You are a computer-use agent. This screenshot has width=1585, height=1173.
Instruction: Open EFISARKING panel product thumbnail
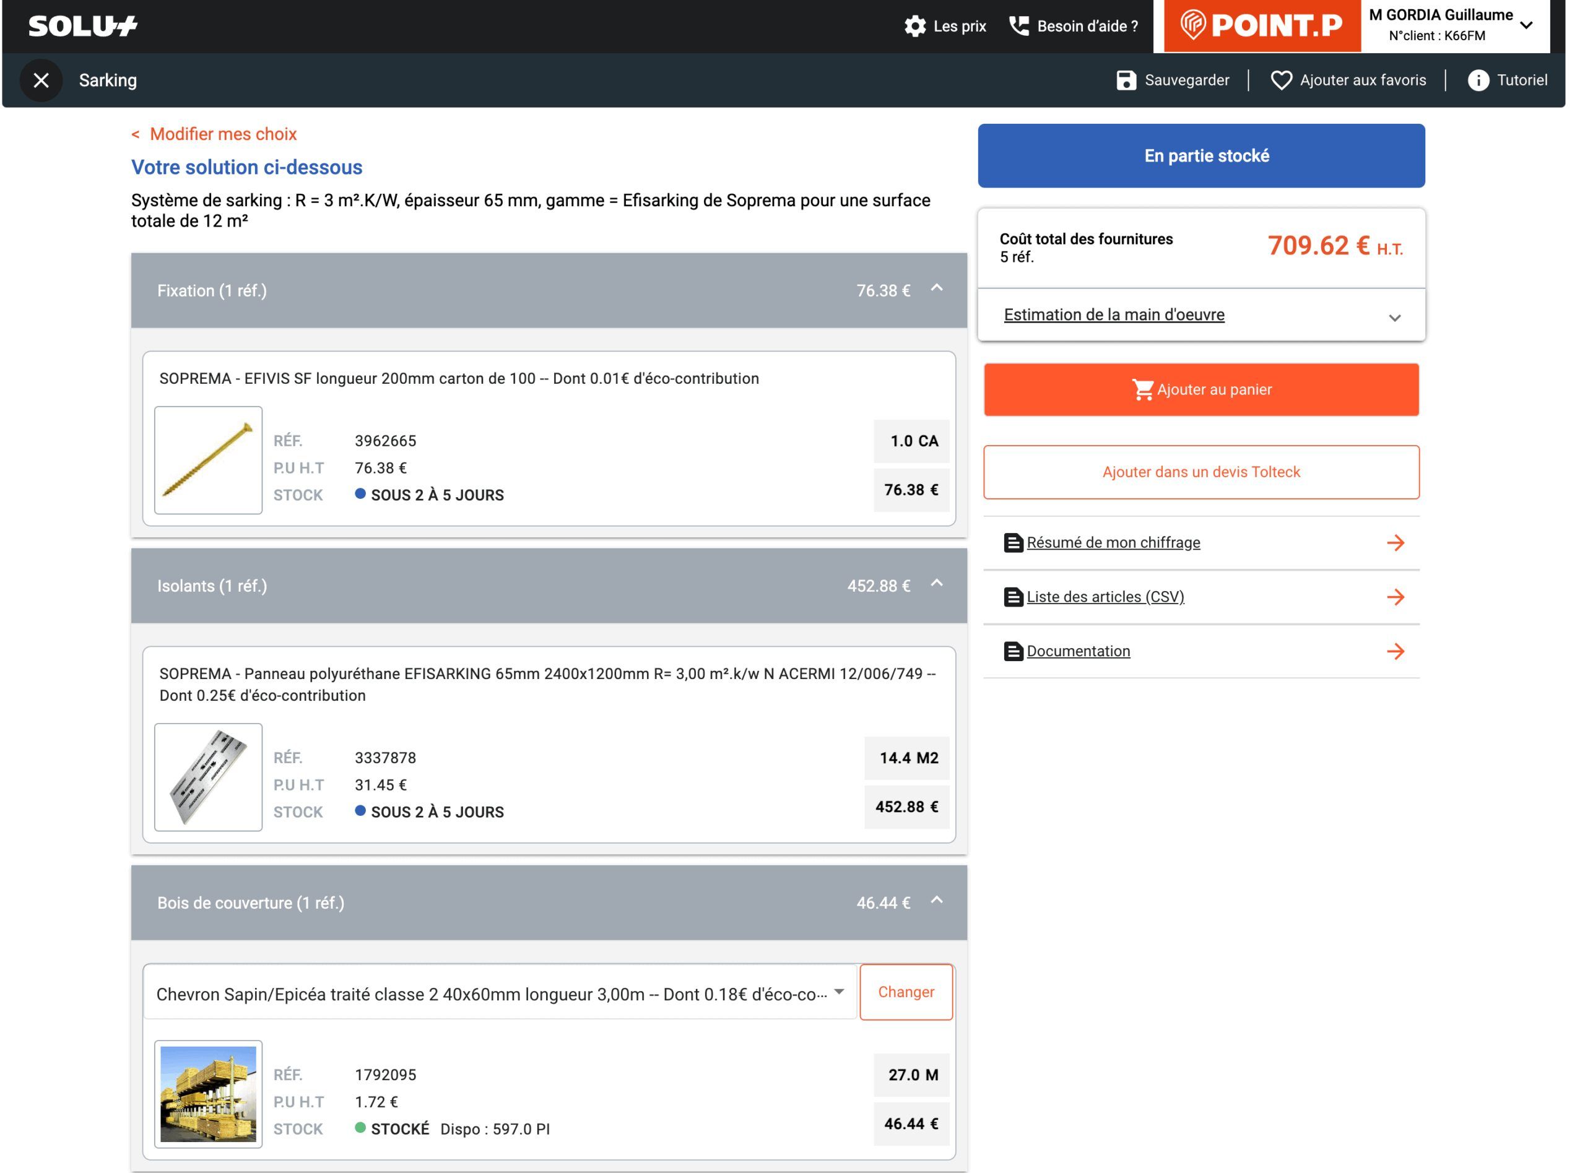(x=208, y=777)
